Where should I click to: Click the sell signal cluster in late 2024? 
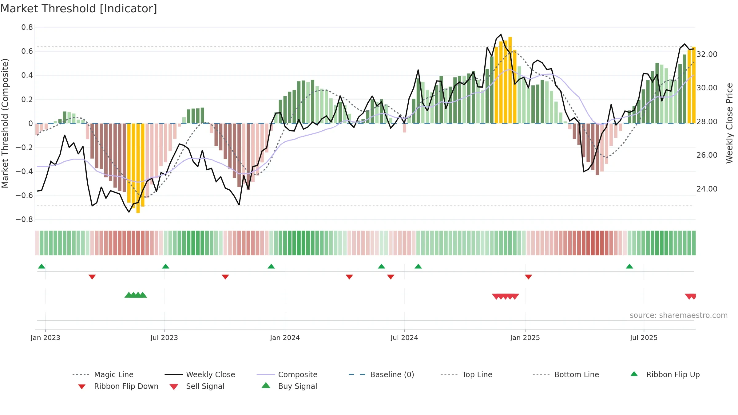[506, 297]
